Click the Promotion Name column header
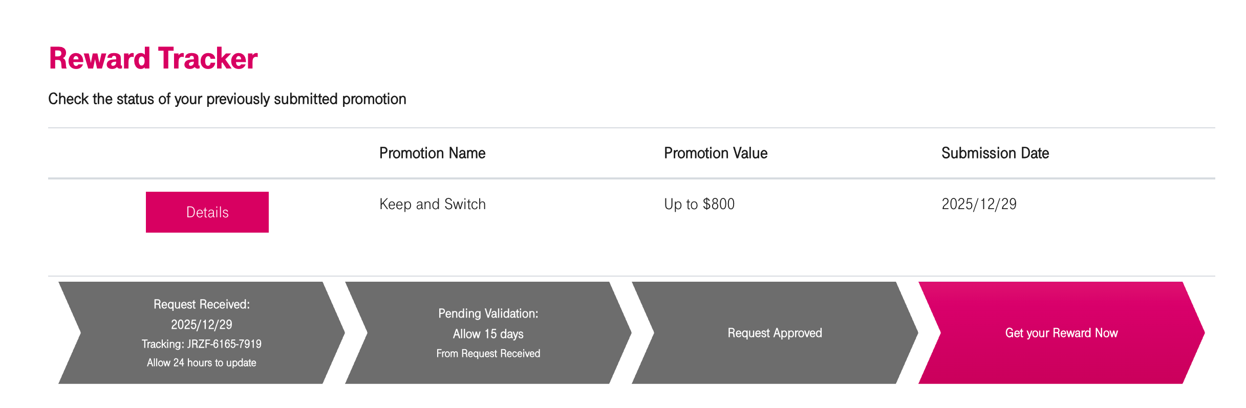Screen dimensions: 1246x408 click(x=432, y=153)
